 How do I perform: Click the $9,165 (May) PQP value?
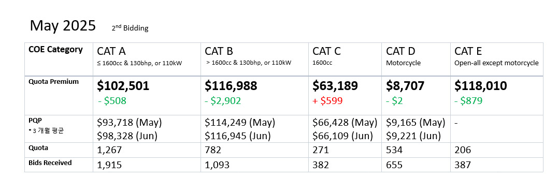[x=416, y=123]
